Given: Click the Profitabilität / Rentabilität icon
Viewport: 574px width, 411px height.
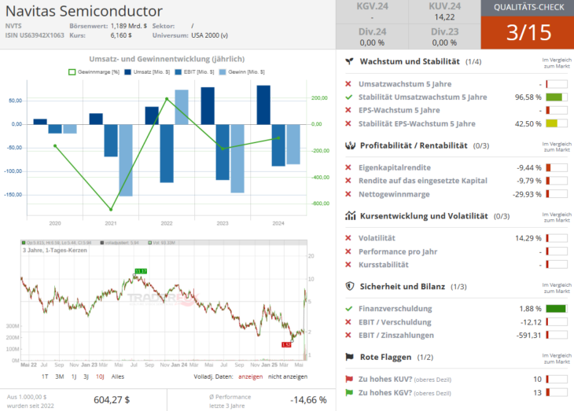Looking at the screenshot, I should click(350, 145).
